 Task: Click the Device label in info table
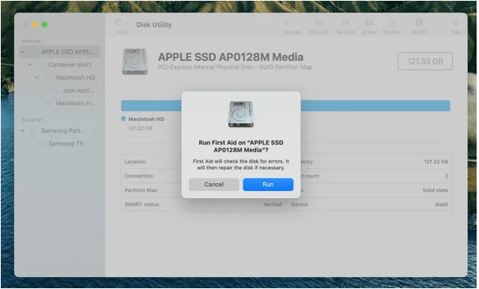[x=300, y=205]
